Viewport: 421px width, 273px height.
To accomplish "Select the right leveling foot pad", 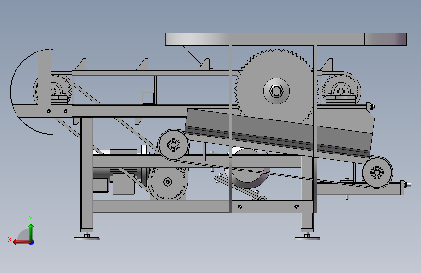I will click(307, 239).
